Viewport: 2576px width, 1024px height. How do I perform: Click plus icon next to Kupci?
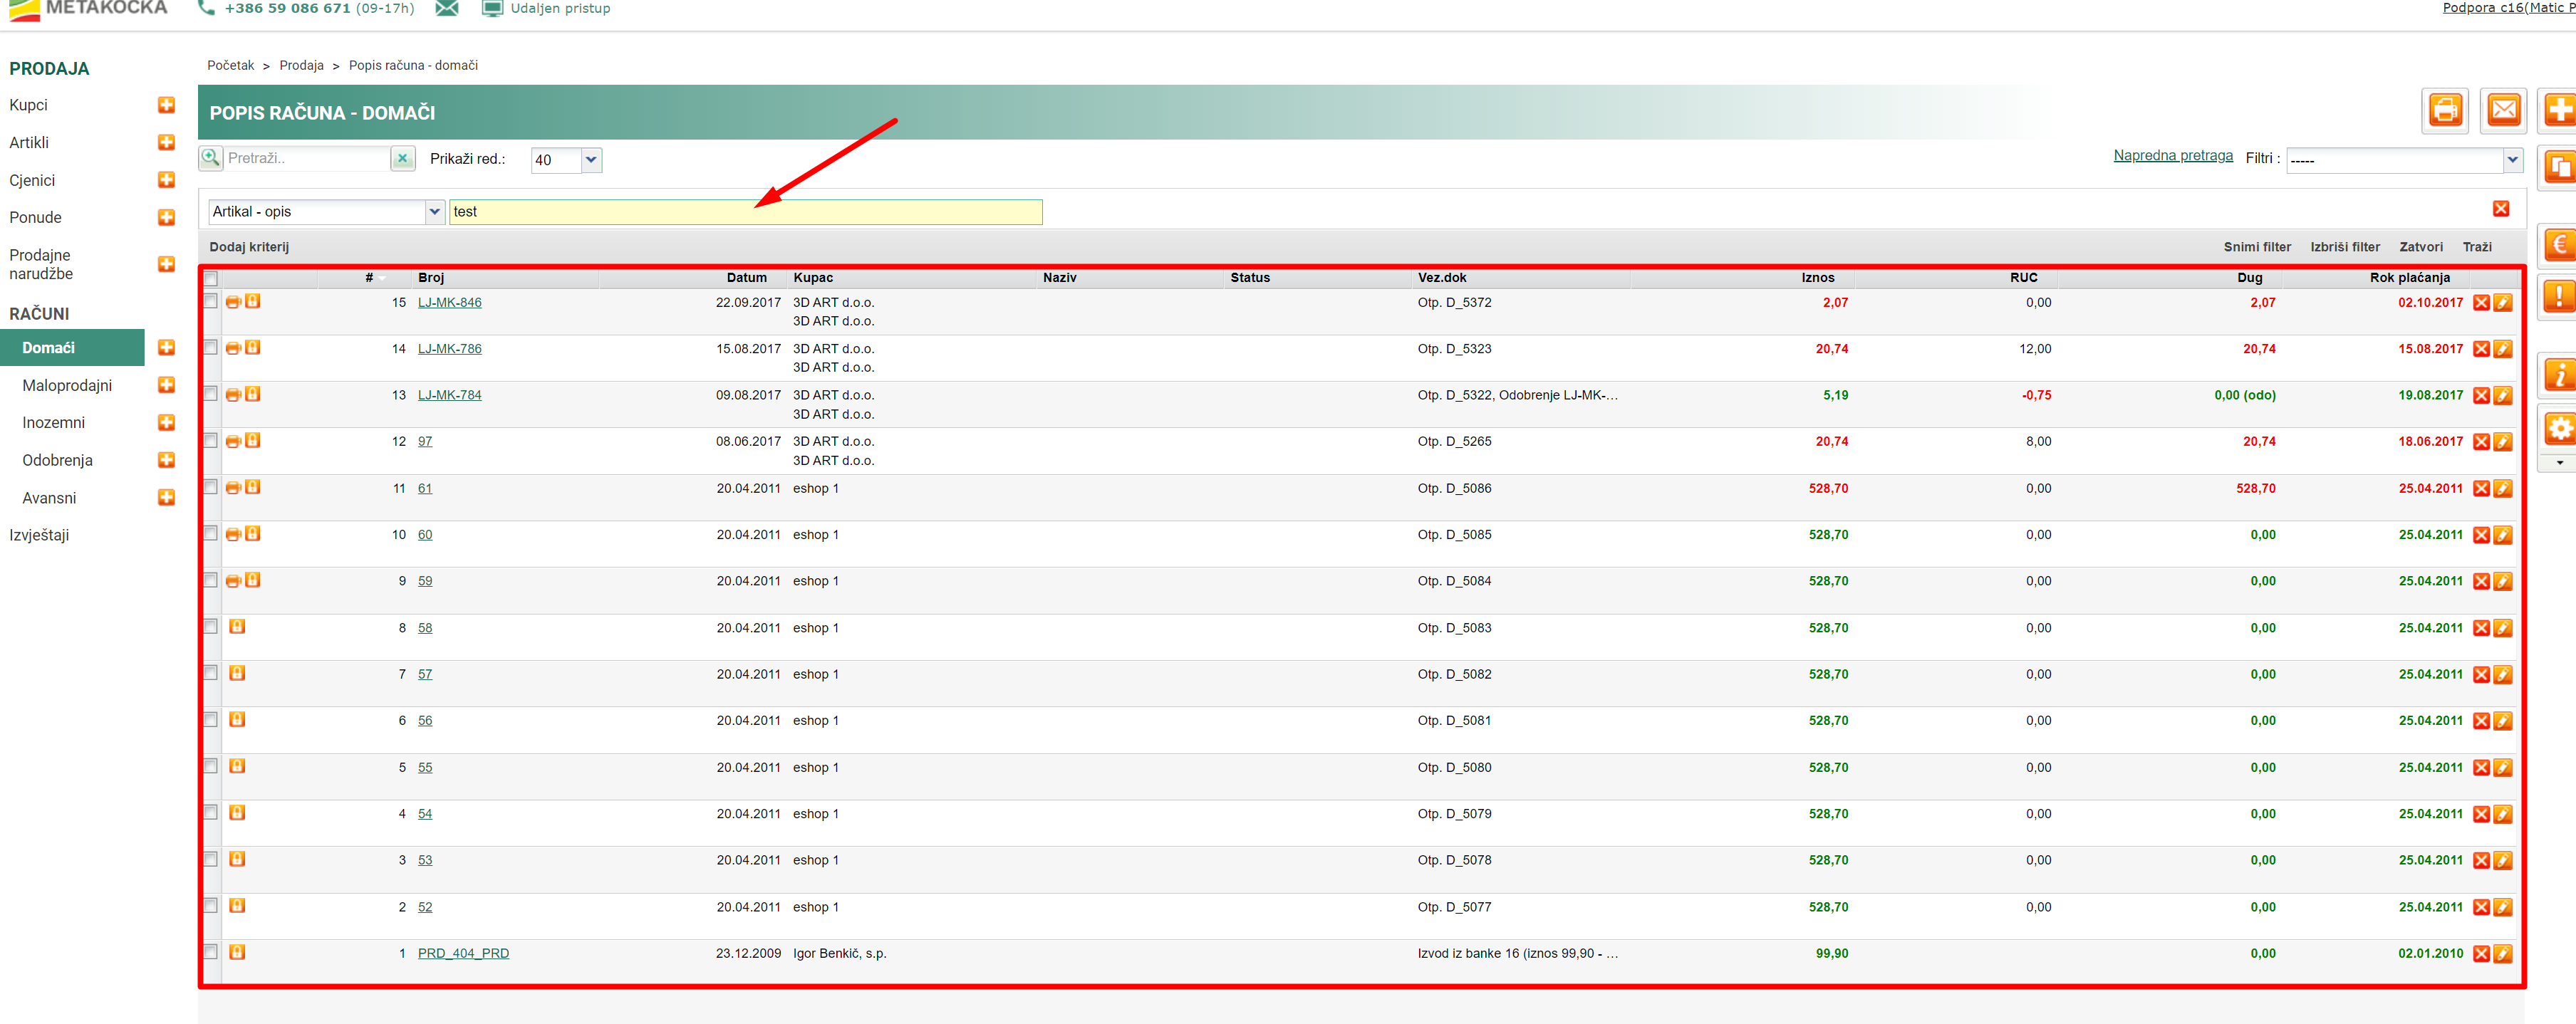pyautogui.click(x=166, y=105)
